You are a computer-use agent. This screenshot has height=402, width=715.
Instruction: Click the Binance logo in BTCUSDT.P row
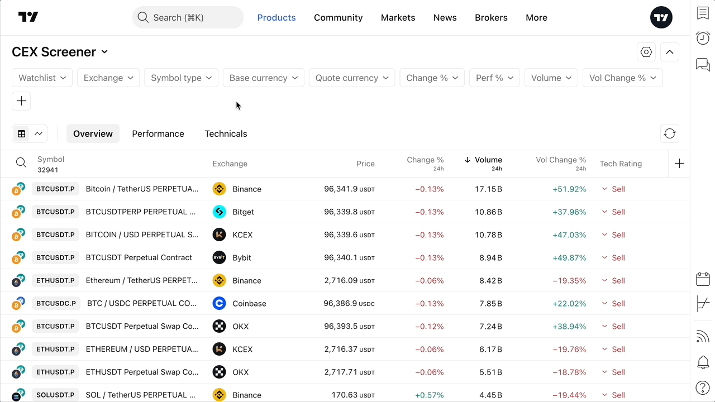tap(219, 189)
